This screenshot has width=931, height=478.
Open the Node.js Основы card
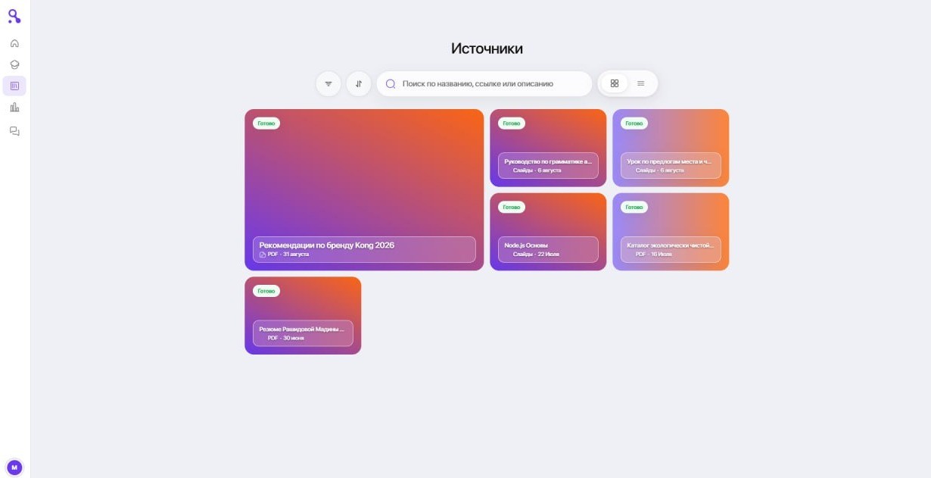coord(548,232)
